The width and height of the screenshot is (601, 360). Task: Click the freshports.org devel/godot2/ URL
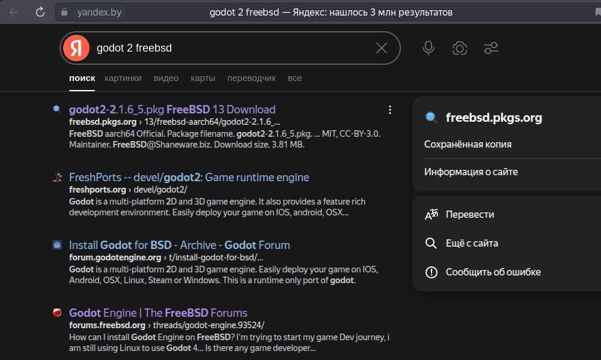[x=128, y=190]
